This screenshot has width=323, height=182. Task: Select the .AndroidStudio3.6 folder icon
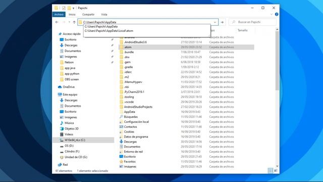121,42
